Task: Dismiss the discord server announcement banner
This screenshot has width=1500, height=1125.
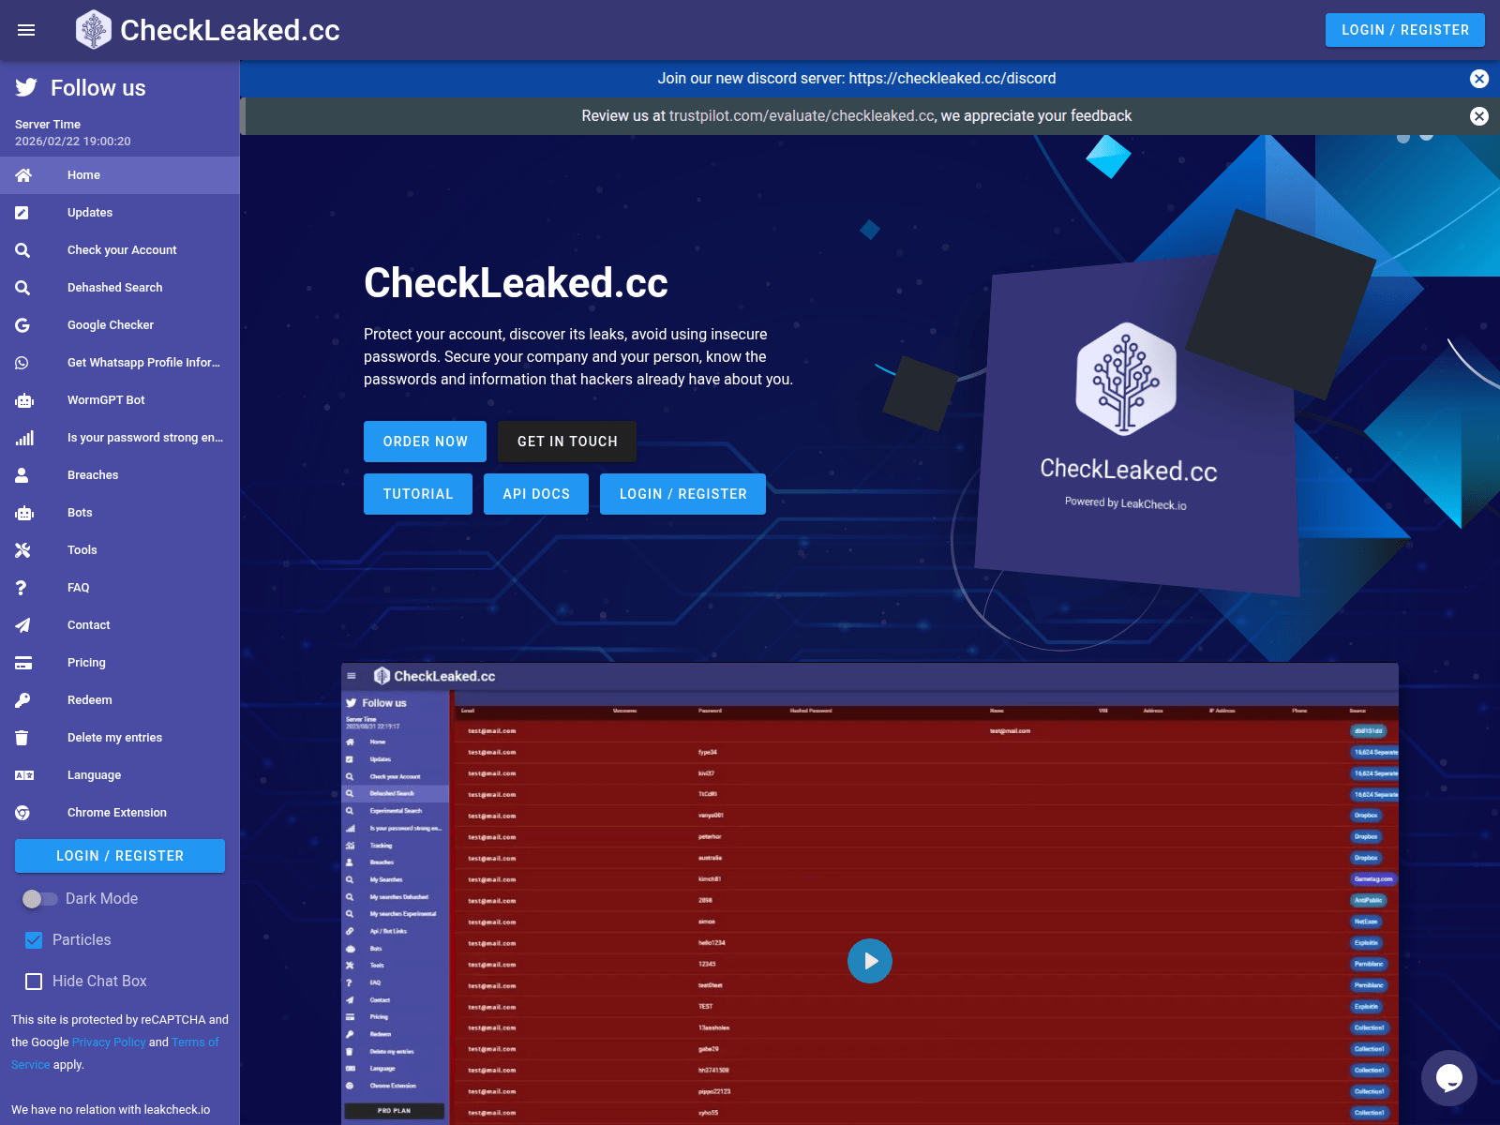Action: 1479,79
